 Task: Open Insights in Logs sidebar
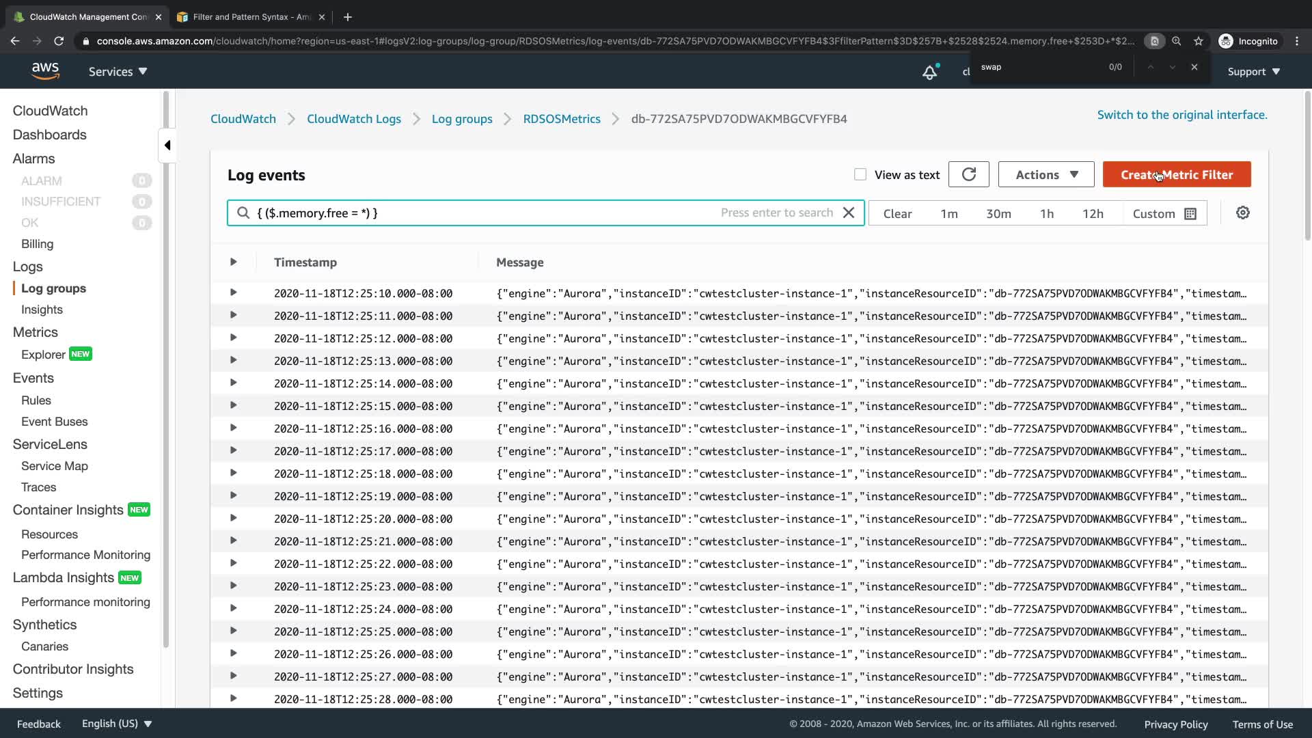point(42,310)
